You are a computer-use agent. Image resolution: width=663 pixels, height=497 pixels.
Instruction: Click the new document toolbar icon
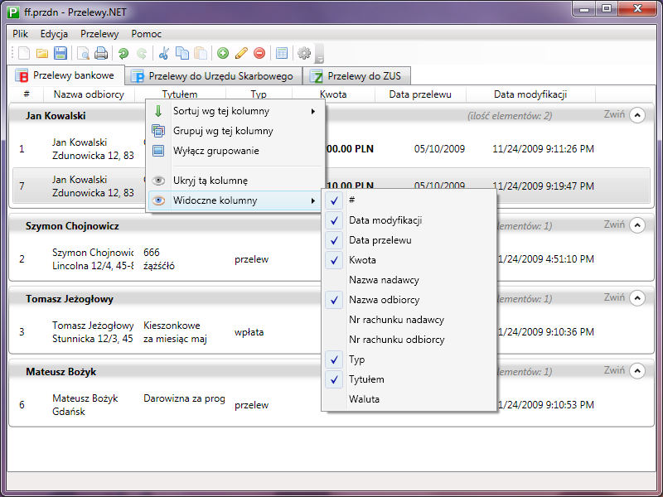pos(24,53)
